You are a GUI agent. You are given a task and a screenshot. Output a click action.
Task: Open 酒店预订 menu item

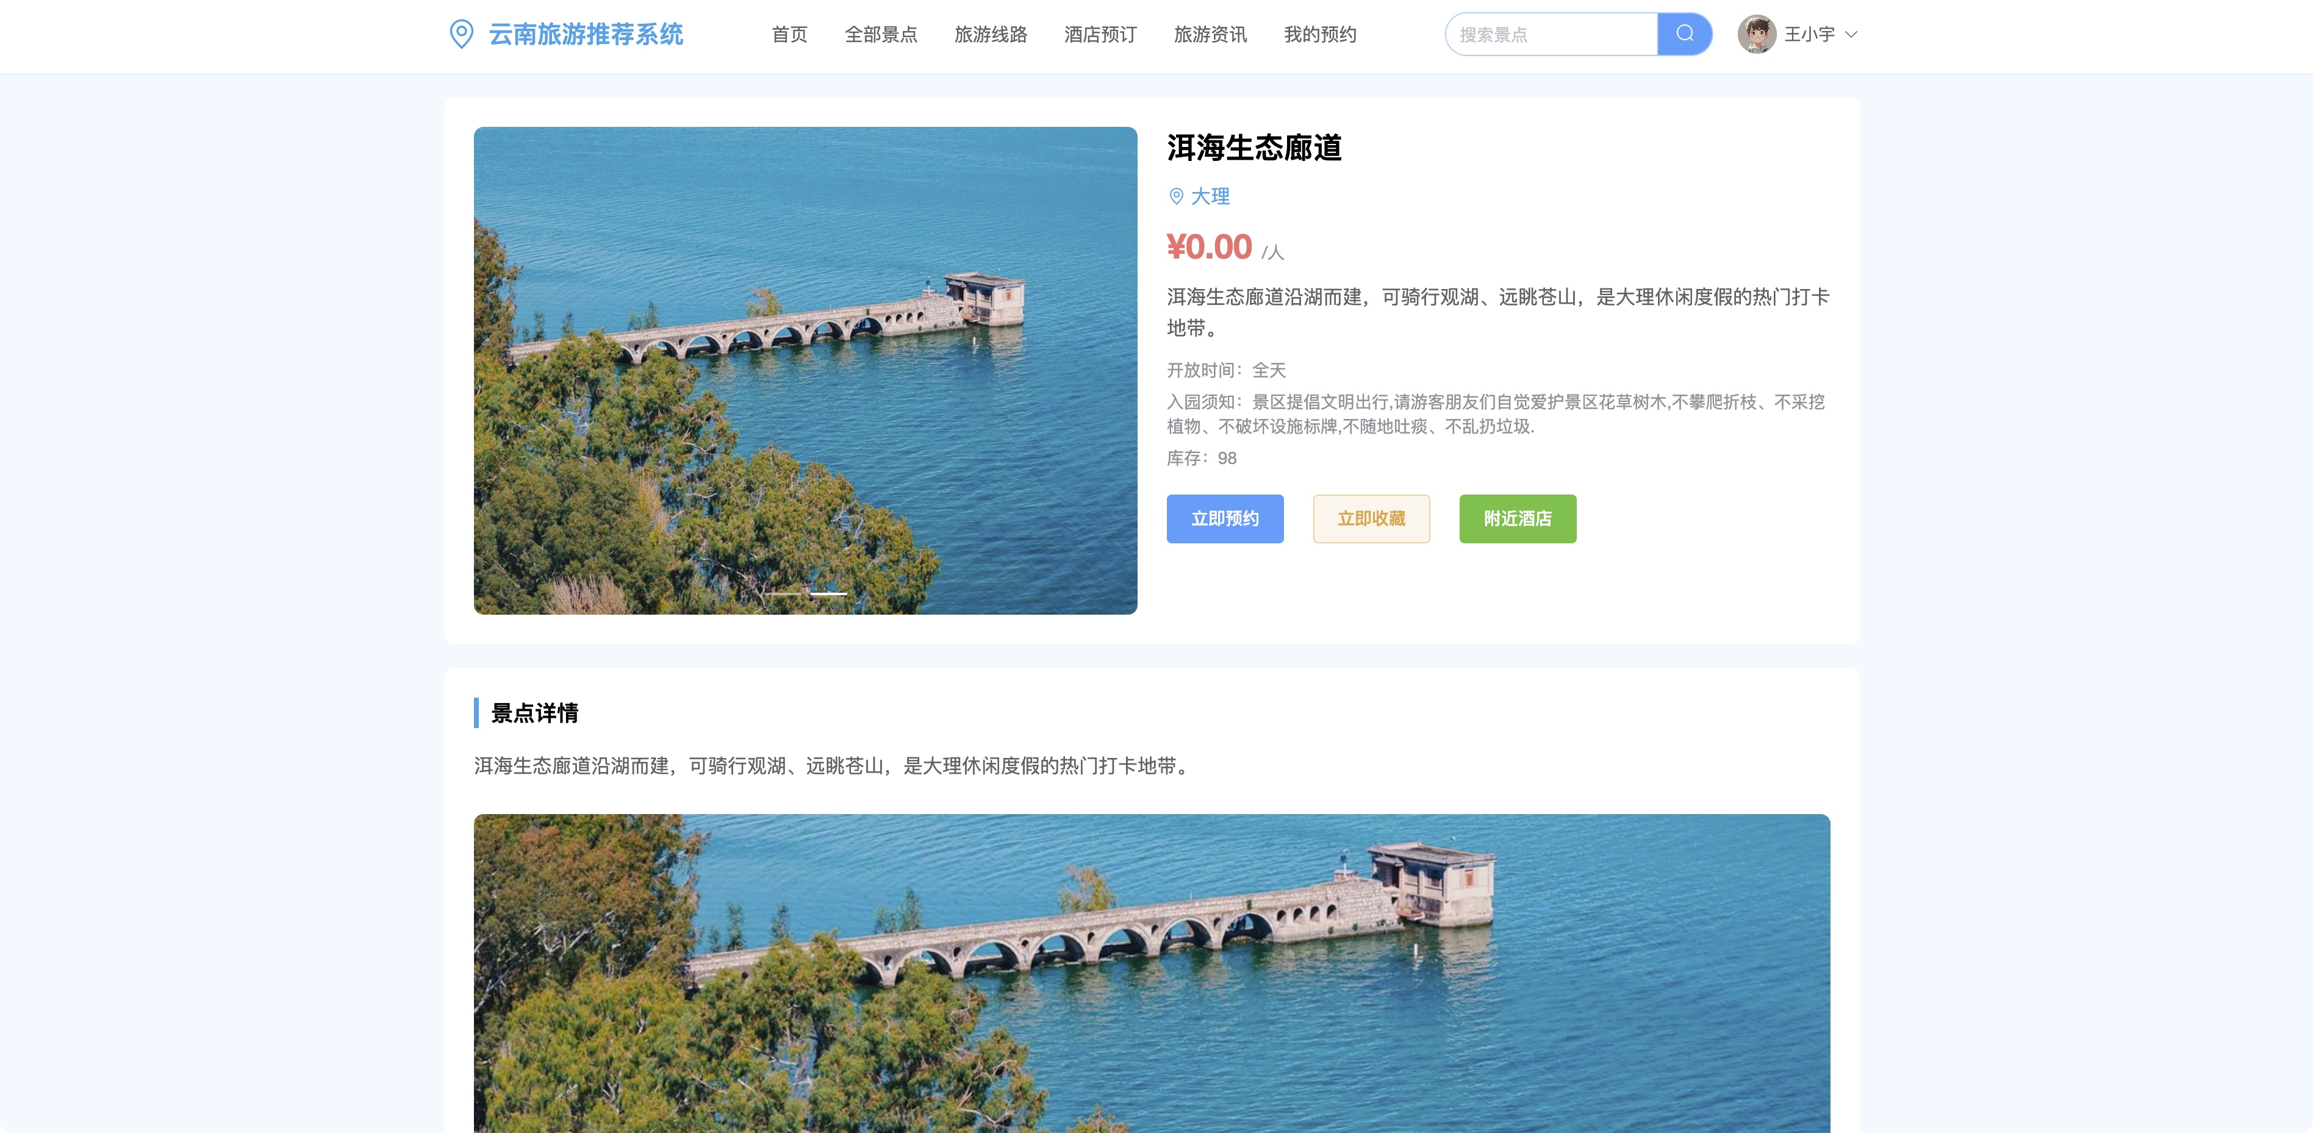[1100, 34]
